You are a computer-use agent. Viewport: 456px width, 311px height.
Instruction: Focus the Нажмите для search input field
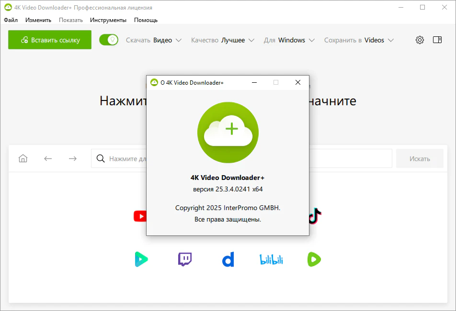[241, 158]
